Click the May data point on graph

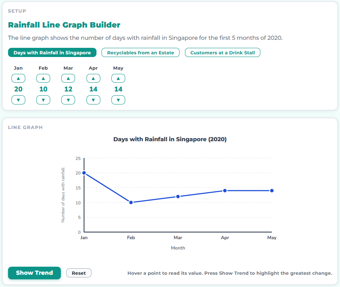tap(272, 191)
